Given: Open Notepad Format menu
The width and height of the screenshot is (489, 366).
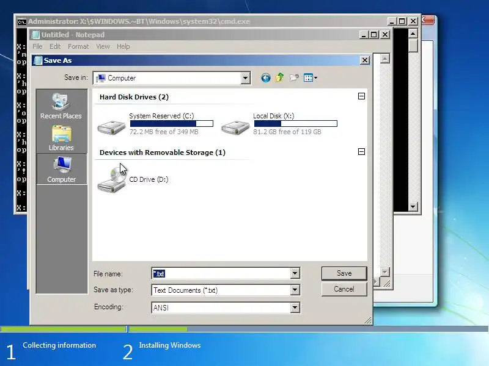Looking at the screenshot, I should 78,46.
